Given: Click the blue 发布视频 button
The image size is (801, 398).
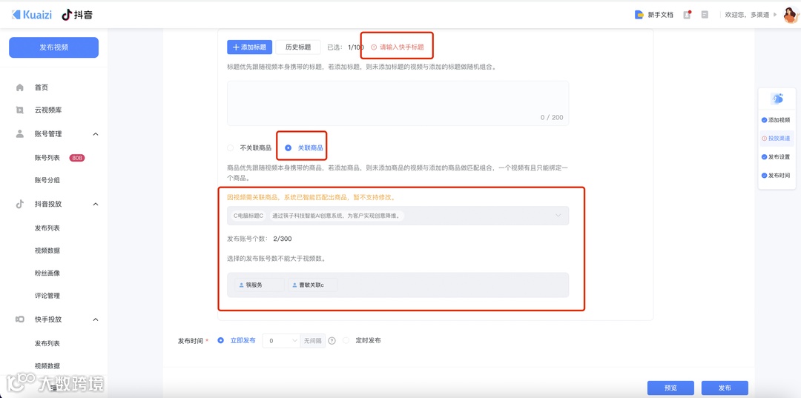Looking at the screenshot, I should pos(53,47).
